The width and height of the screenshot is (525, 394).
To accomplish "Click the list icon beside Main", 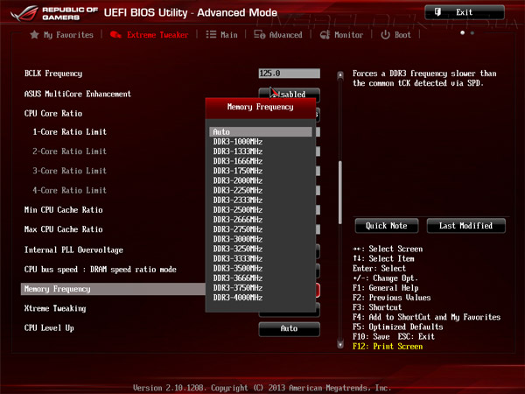I will point(211,34).
